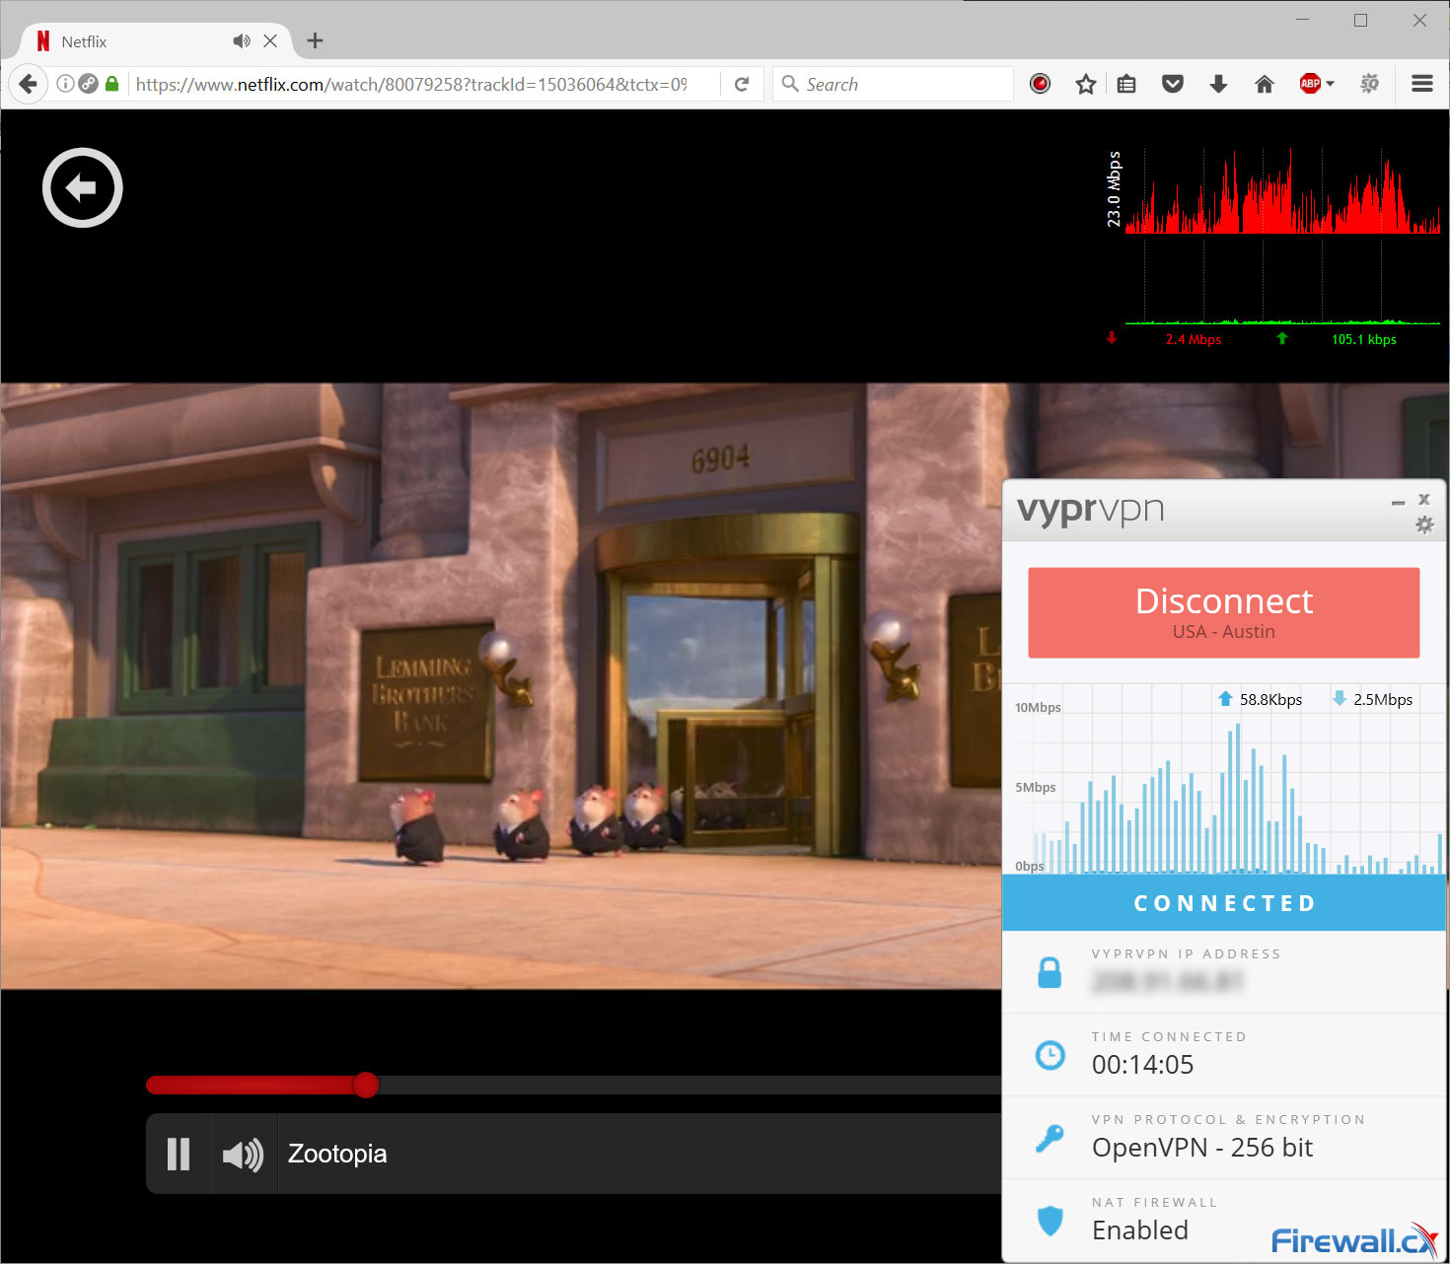Minimize the VyprVPN window
This screenshot has height=1264, width=1450.
point(1398,502)
